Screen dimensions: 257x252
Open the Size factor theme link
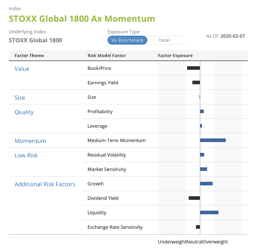click(20, 98)
